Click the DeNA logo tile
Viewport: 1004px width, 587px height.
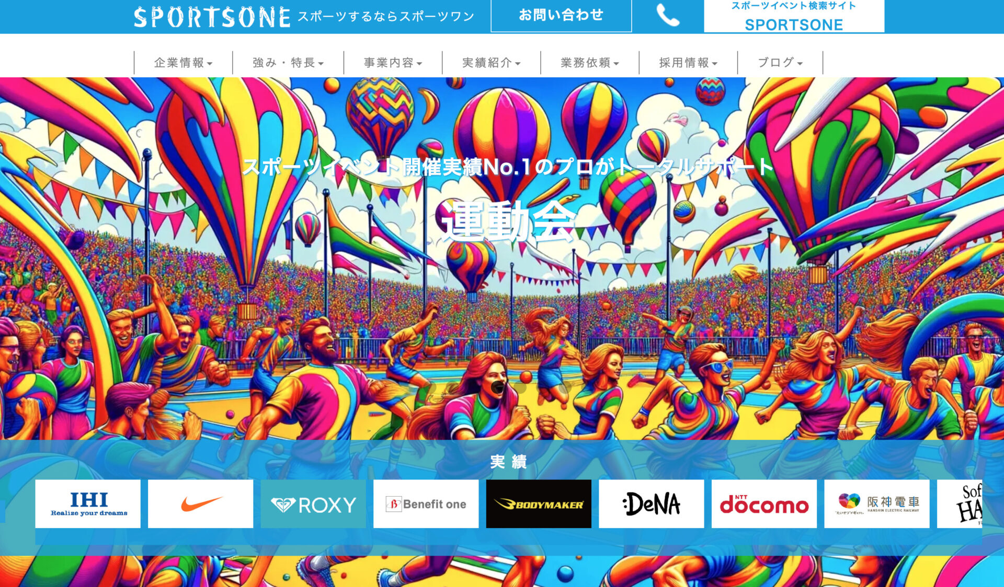652,504
